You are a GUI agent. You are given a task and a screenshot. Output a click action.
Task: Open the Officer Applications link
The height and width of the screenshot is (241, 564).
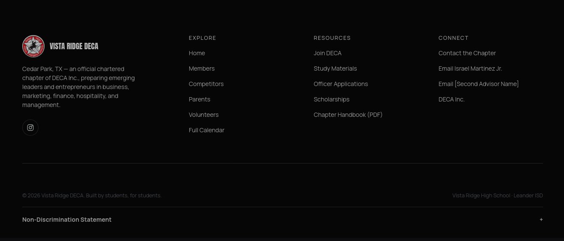click(341, 84)
